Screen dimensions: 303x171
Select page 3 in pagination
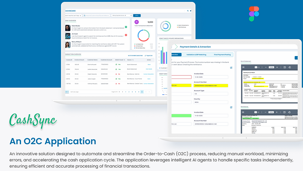point(132,92)
